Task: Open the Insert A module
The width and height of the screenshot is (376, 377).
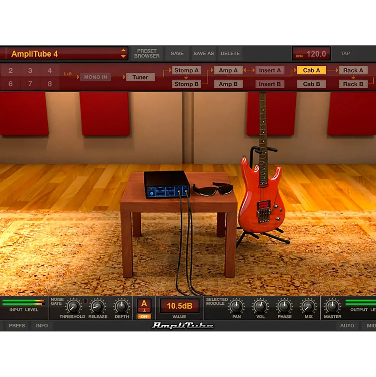Action: [x=270, y=70]
